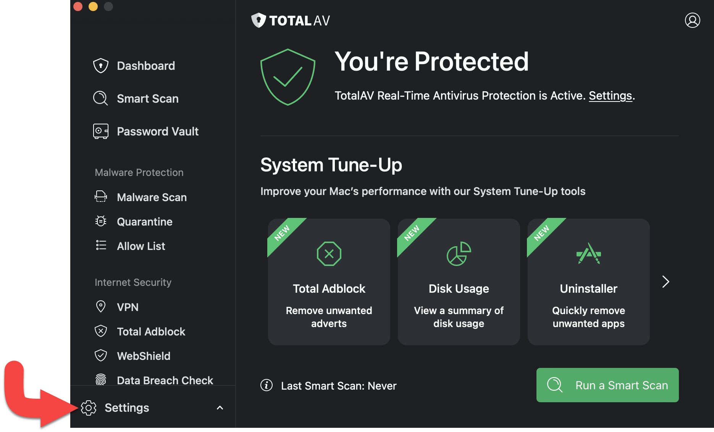This screenshot has height=432, width=714.
Task: Click the Data Breach Check fingerprint icon
Action: (x=101, y=379)
